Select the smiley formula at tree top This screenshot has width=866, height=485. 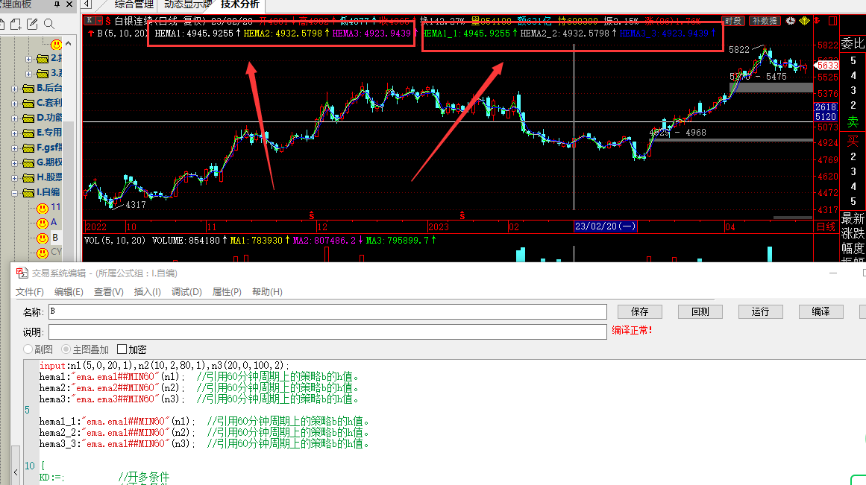(57, 45)
